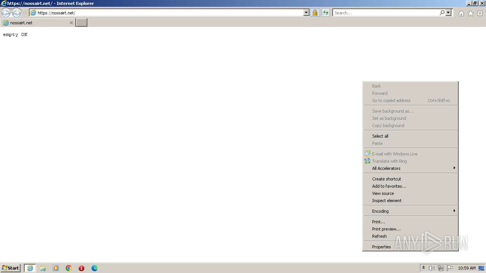Click the 'empty OK' page text
486x273 pixels.
(15, 35)
